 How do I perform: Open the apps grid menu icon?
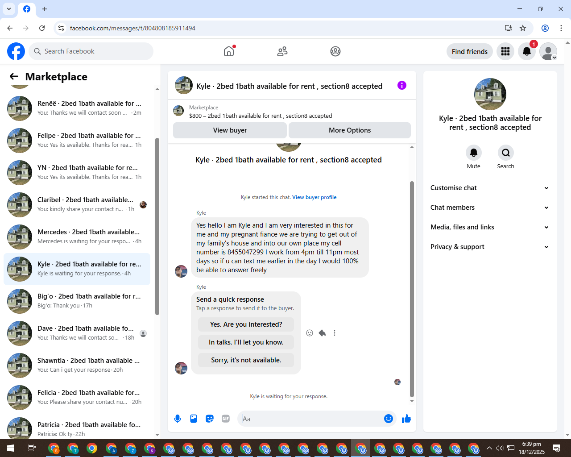click(x=505, y=51)
